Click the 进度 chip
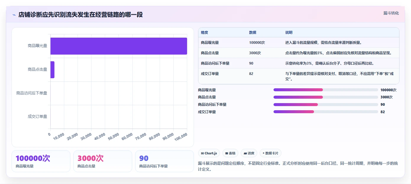Screen dimensions: 411x184 [x=249, y=153]
